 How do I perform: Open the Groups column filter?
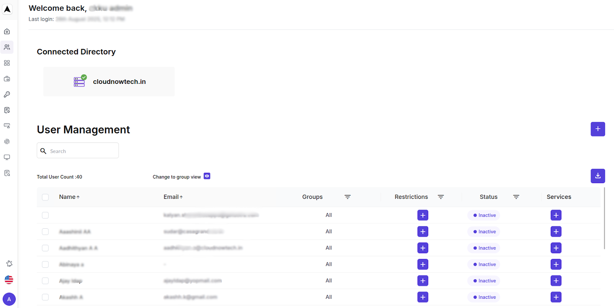347,197
